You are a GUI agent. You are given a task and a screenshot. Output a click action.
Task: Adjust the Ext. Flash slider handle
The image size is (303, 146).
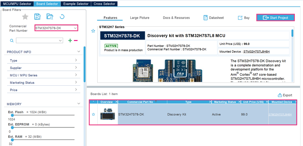click(x=12, y=115)
